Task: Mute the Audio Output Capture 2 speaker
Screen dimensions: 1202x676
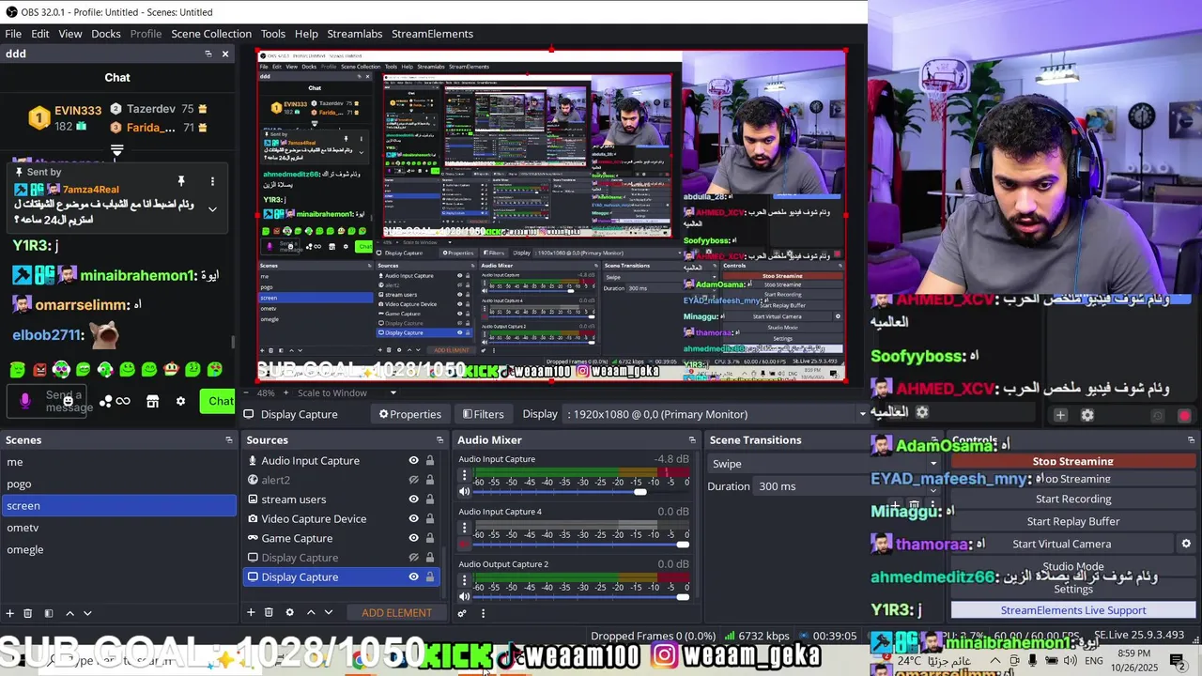Action: [x=464, y=596]
